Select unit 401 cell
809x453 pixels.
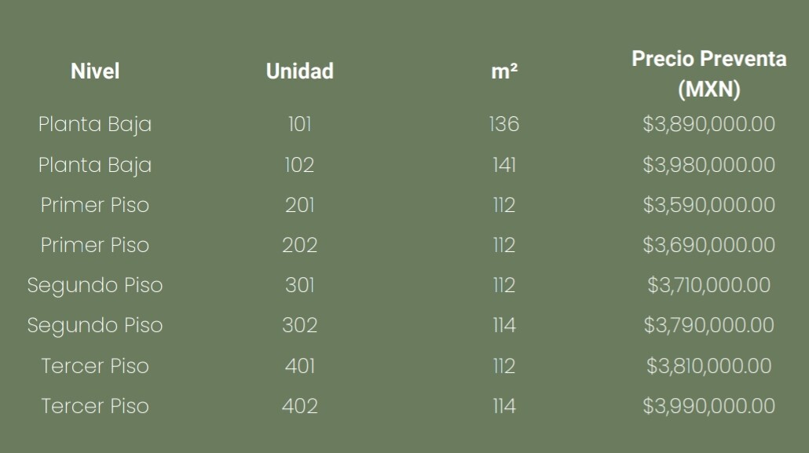tap(300, 366)
